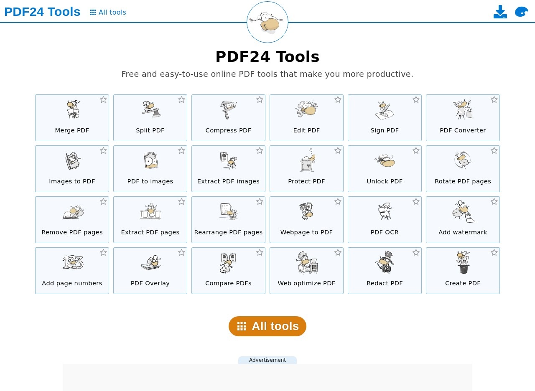The width and height of the screenshot is (535, 391).
Task: Mark Create PDF as a favorite
Action: [x=494, y=252]
